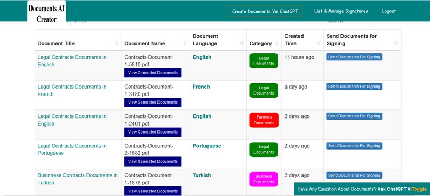Sort by Category column

264,40
